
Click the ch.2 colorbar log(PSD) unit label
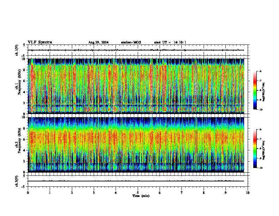[x=264, y=150]
